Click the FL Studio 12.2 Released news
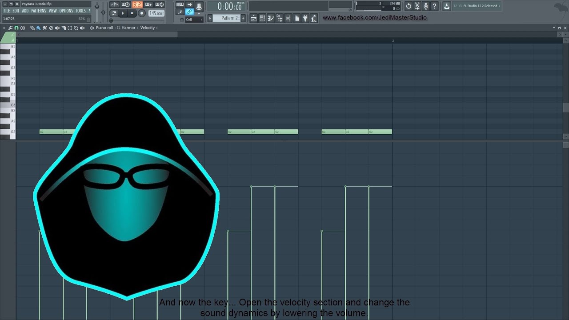Screen dimensions: 569x320 pyautogui.click(x=477, y=6)
